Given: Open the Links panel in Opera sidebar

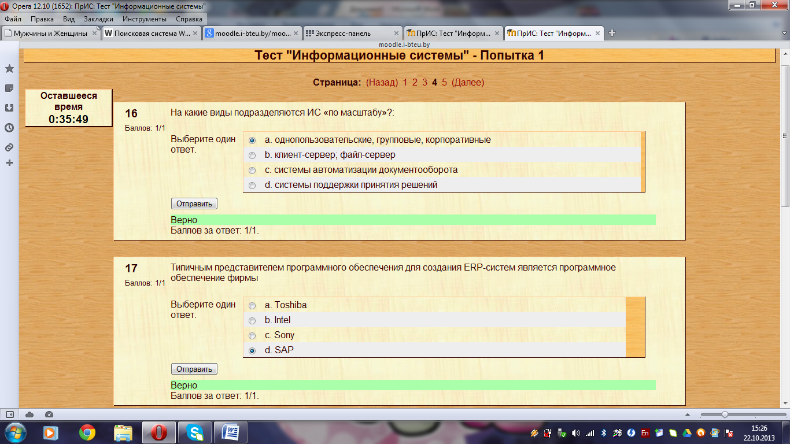Looking at the screenshot, I should tap(9, 147).
